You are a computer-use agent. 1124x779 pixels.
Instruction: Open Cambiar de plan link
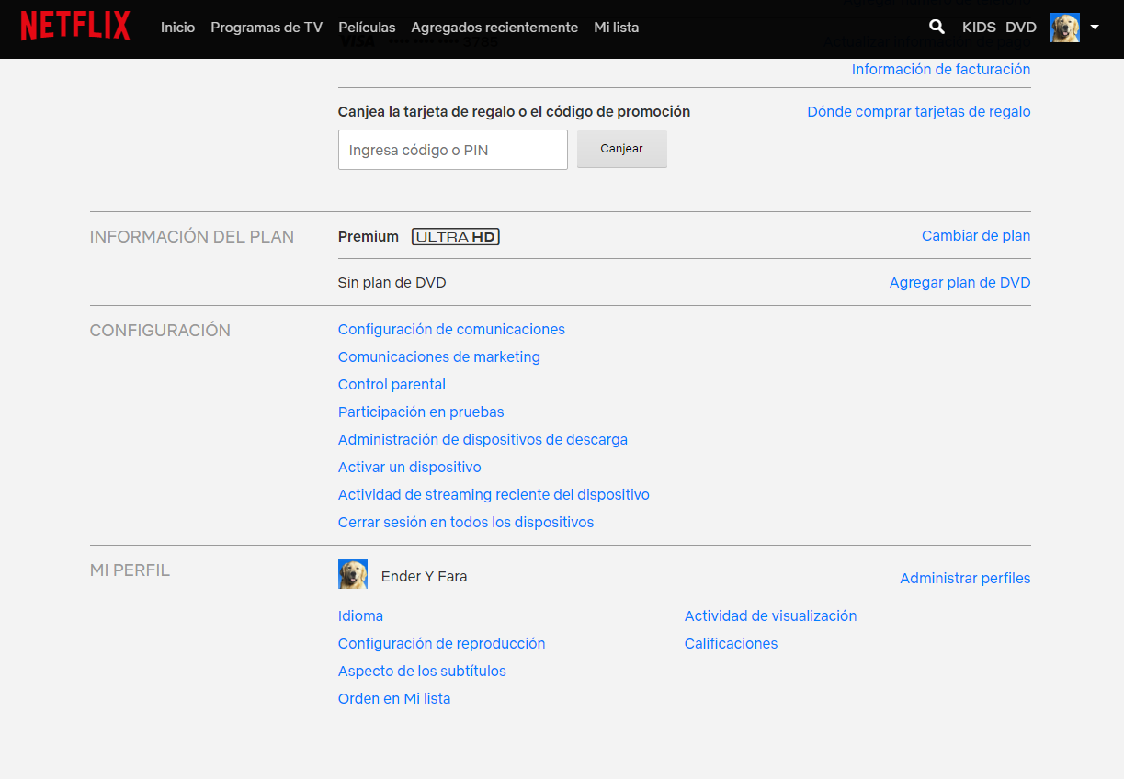click(x=975, y=236)
